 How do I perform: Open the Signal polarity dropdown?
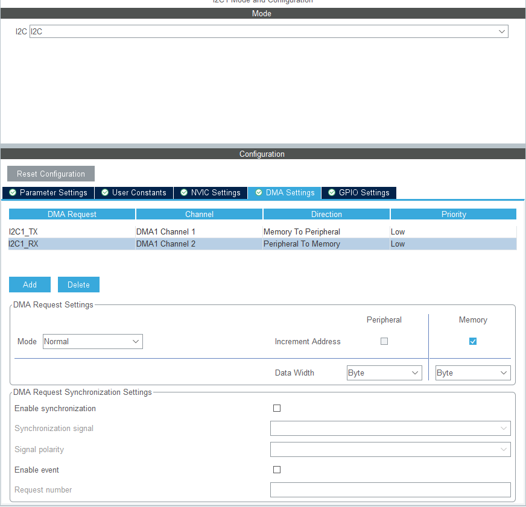(390, 449)
